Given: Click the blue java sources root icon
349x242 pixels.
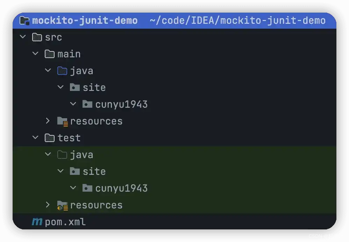Looking at the screenshot, I should click(x=62, y=71).
